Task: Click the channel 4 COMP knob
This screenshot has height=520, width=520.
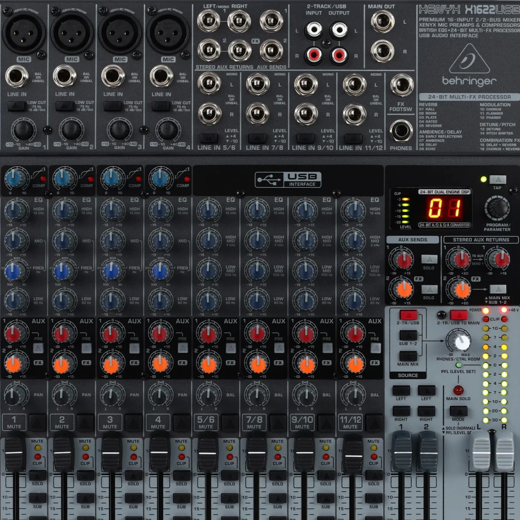Action: (160, 178)
